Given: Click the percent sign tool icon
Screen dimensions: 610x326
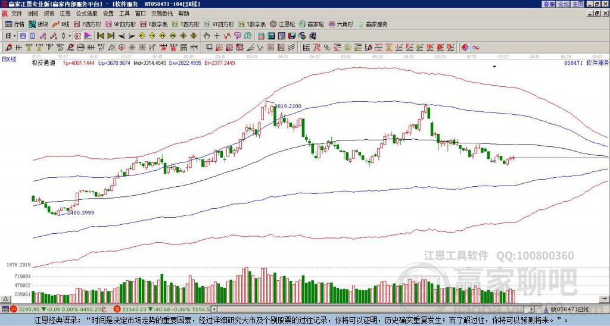Looking at the screenshot, I should point(327,48).
